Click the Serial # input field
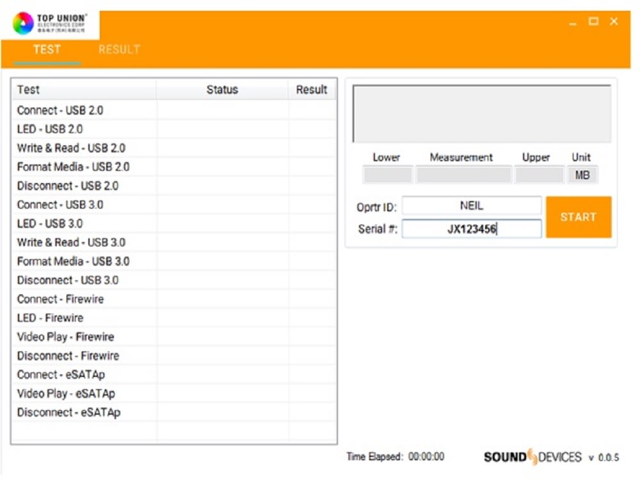Image resolution: width=640 pixels, height=480 pixels. point(472,228)
